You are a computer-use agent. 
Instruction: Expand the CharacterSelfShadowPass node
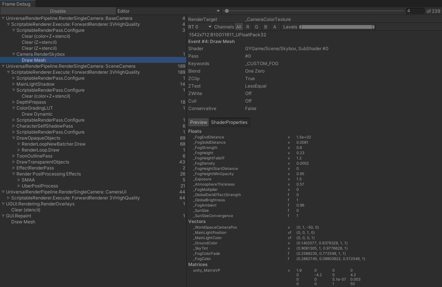point(13,126)
